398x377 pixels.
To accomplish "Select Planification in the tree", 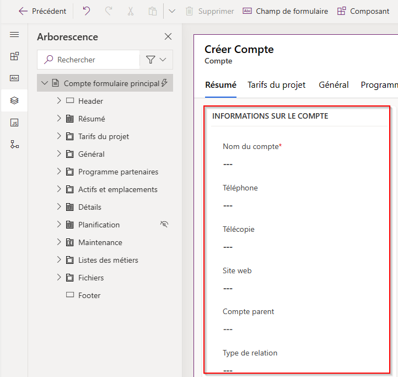I will 99,225.
